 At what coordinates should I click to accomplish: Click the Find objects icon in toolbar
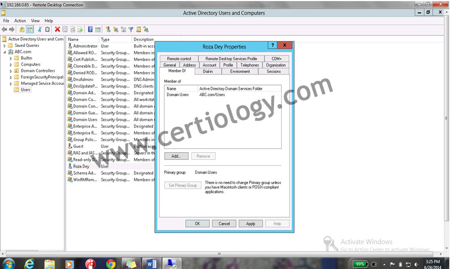click(x=138, y=29)
